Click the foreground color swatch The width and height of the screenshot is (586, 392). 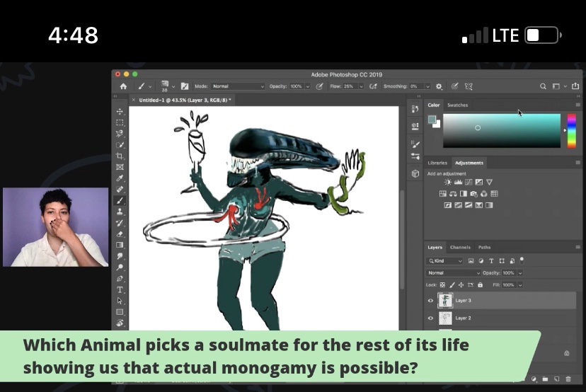(432, 120)
